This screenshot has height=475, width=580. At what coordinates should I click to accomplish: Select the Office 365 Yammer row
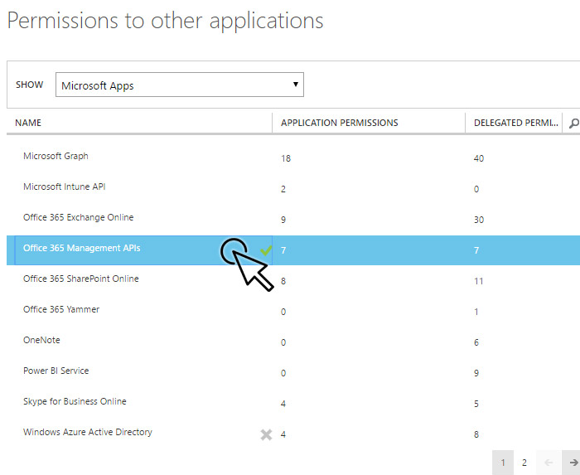tap(293, 312)
